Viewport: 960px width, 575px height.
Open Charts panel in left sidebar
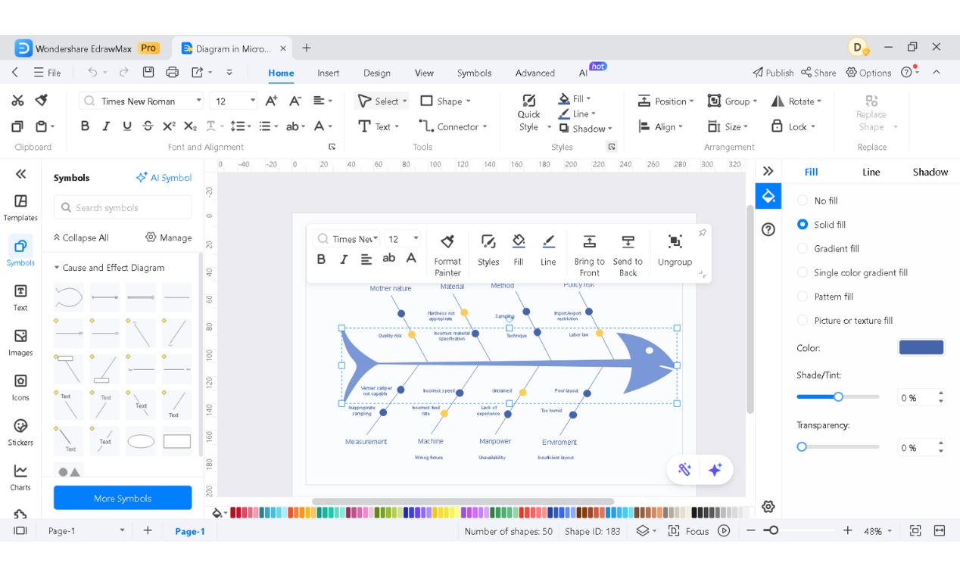(x=20, y=477)
